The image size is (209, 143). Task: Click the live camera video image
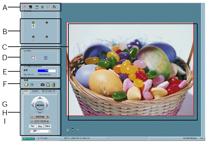pos(130,69)
